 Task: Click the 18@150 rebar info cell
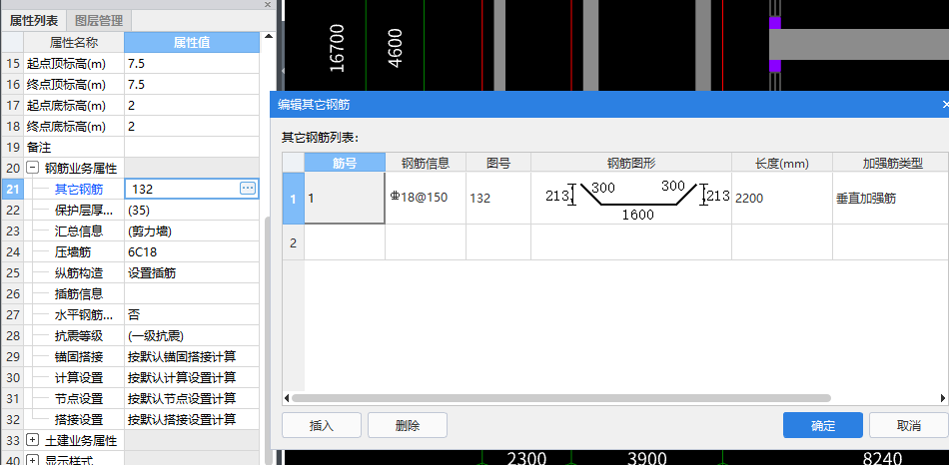[426, 198]
